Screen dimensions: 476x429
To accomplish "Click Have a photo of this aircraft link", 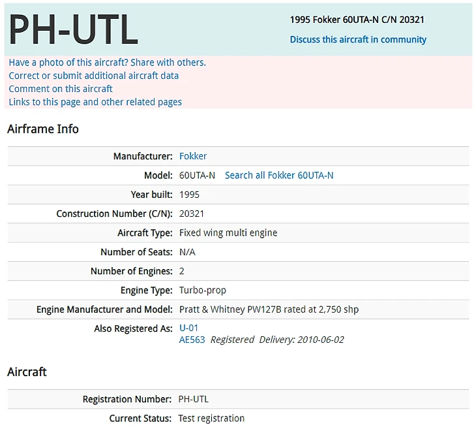I will point(107,62).
